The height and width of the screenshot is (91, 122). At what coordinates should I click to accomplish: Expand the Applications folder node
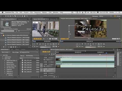tap(3, 57)
